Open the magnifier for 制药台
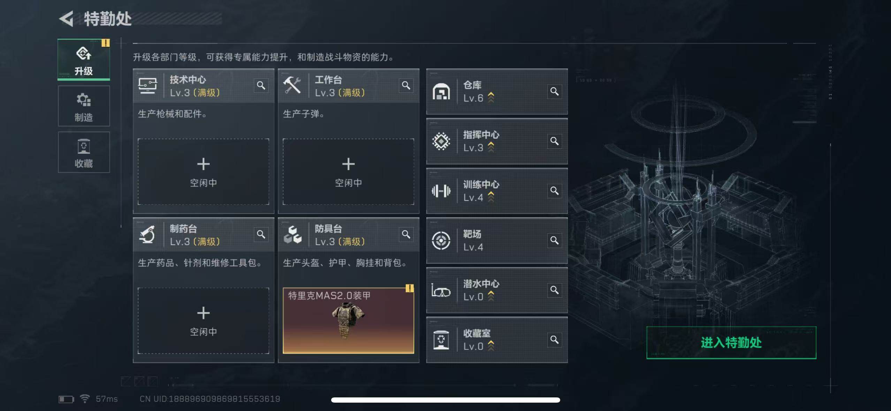This screenshot has height=411, width=891. [x=261, y=234]
